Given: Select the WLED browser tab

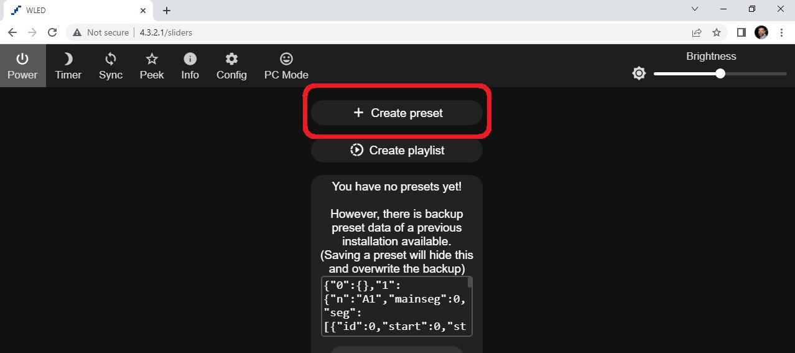Looking at the screenshot, I should coord(75,10).
